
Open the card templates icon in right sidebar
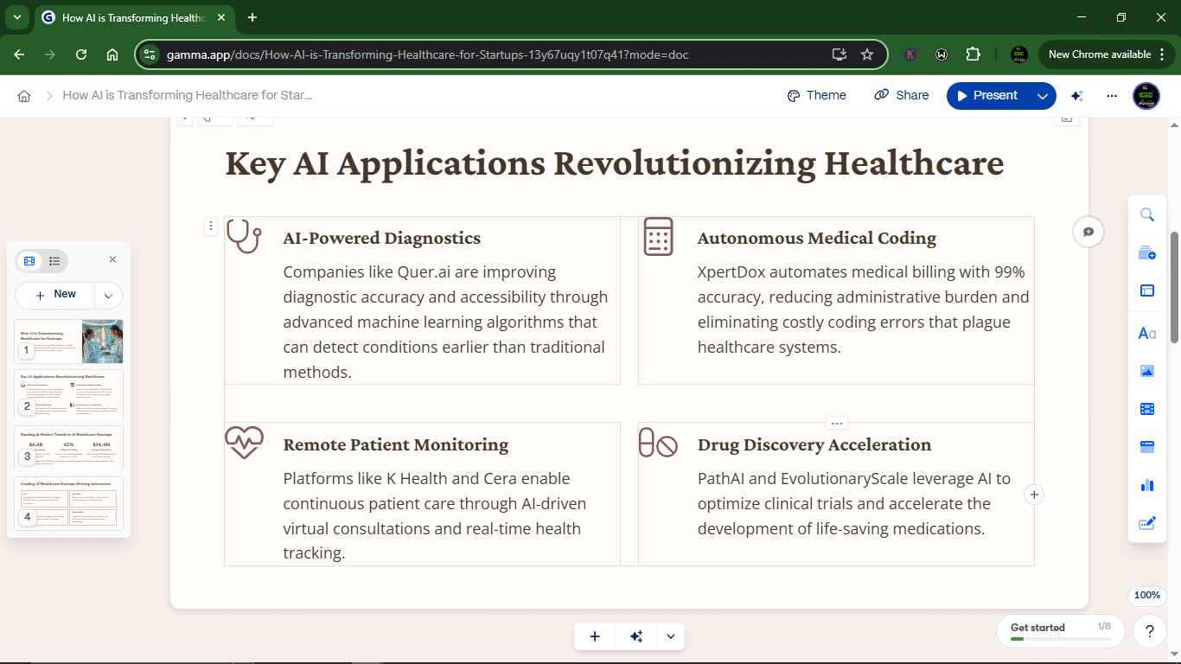(1147, 253)
